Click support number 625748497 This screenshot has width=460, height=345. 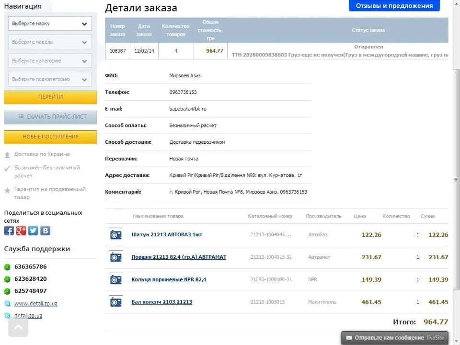coord(31,291)
